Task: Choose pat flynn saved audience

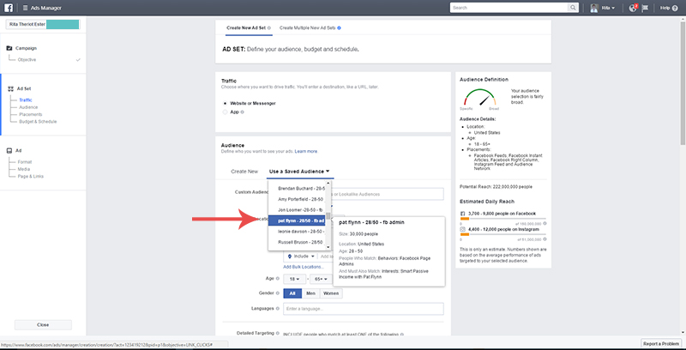Action: [297, 220]
